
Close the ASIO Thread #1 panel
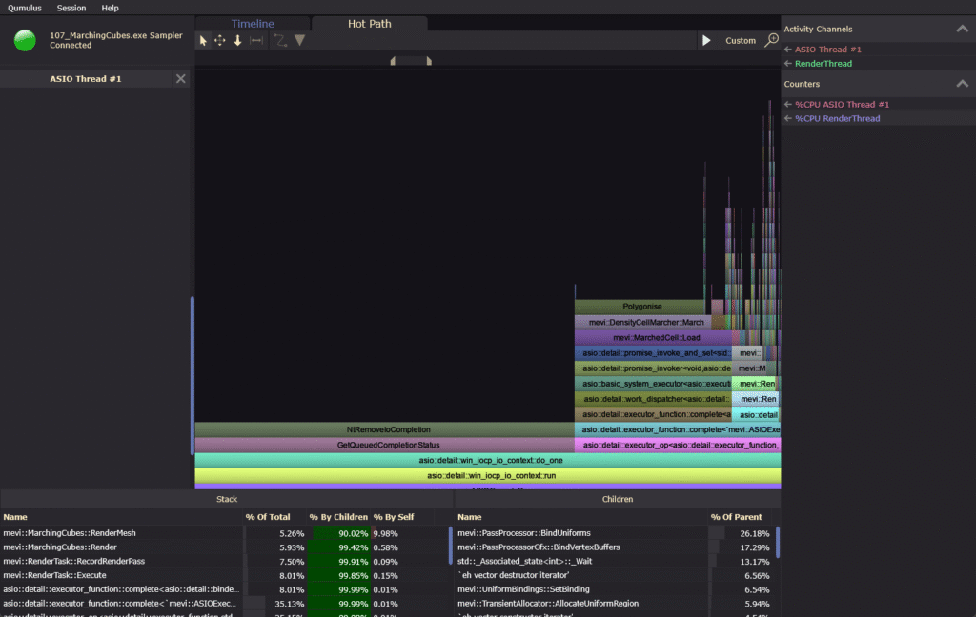pyautogui.click(x=181, y=79)
